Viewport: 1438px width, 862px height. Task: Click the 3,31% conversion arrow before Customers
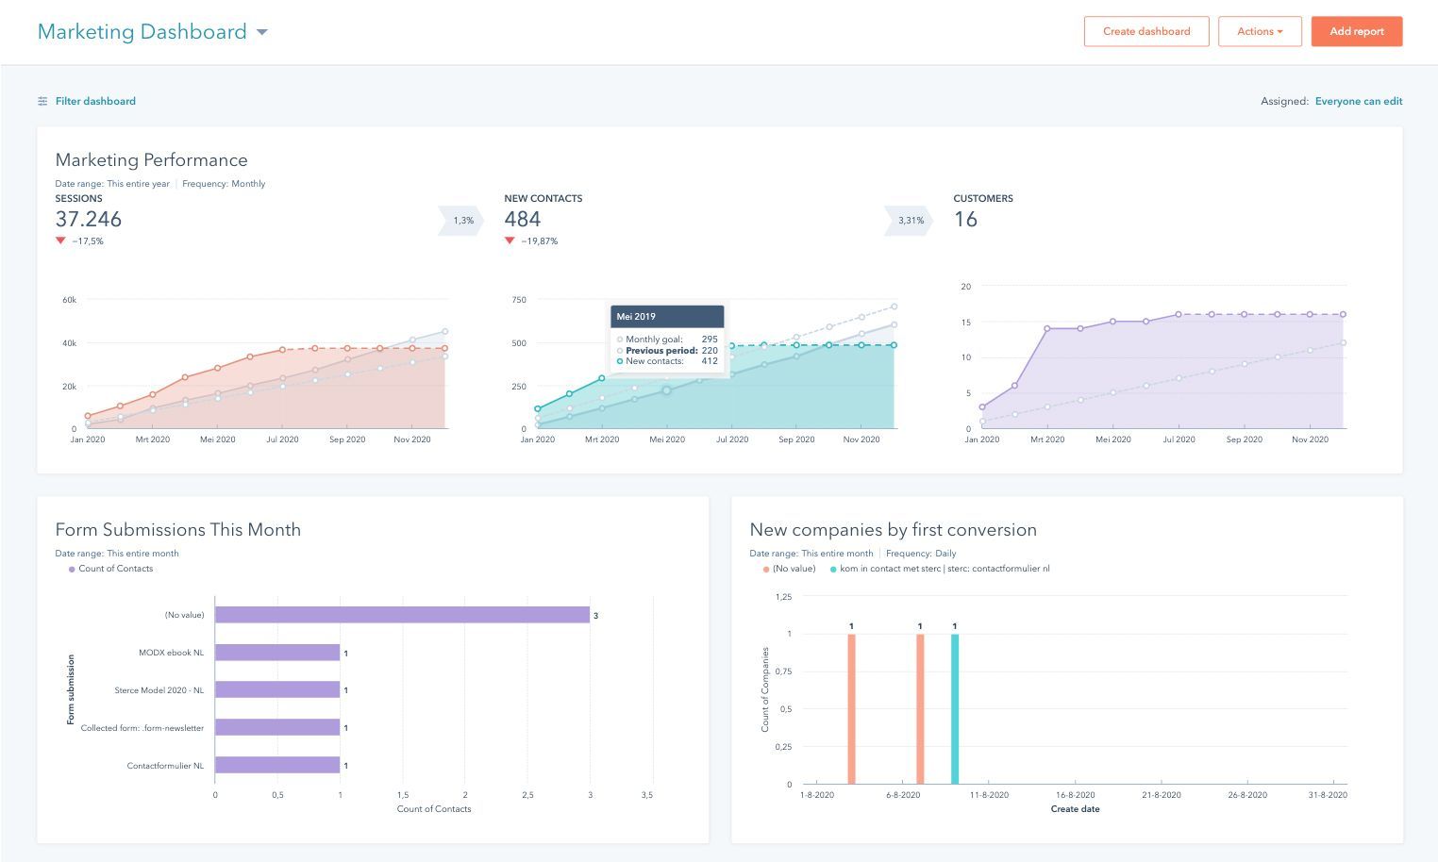pos(909,220)
